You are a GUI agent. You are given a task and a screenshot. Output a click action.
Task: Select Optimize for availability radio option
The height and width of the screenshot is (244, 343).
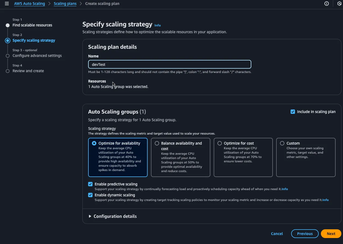pyautogui.click(x=94, y=143)
